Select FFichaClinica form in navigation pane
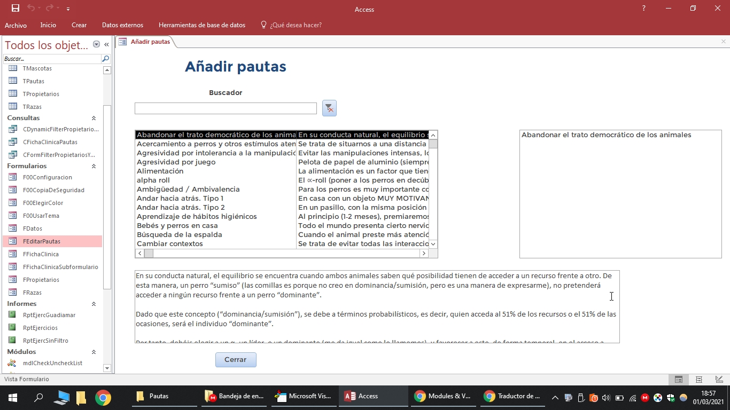Screen dimensions: 730x410 [x=52, y=254]
